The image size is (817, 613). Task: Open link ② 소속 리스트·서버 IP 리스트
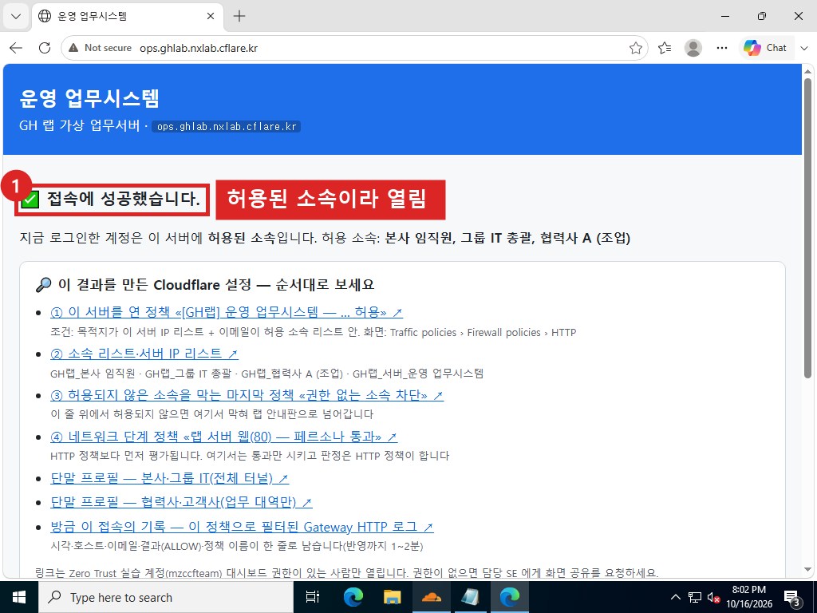[144, 354]
